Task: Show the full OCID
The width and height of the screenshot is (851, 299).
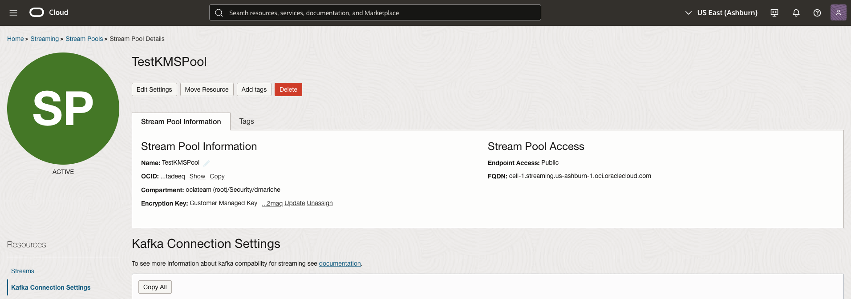Action: pos(197,176)
